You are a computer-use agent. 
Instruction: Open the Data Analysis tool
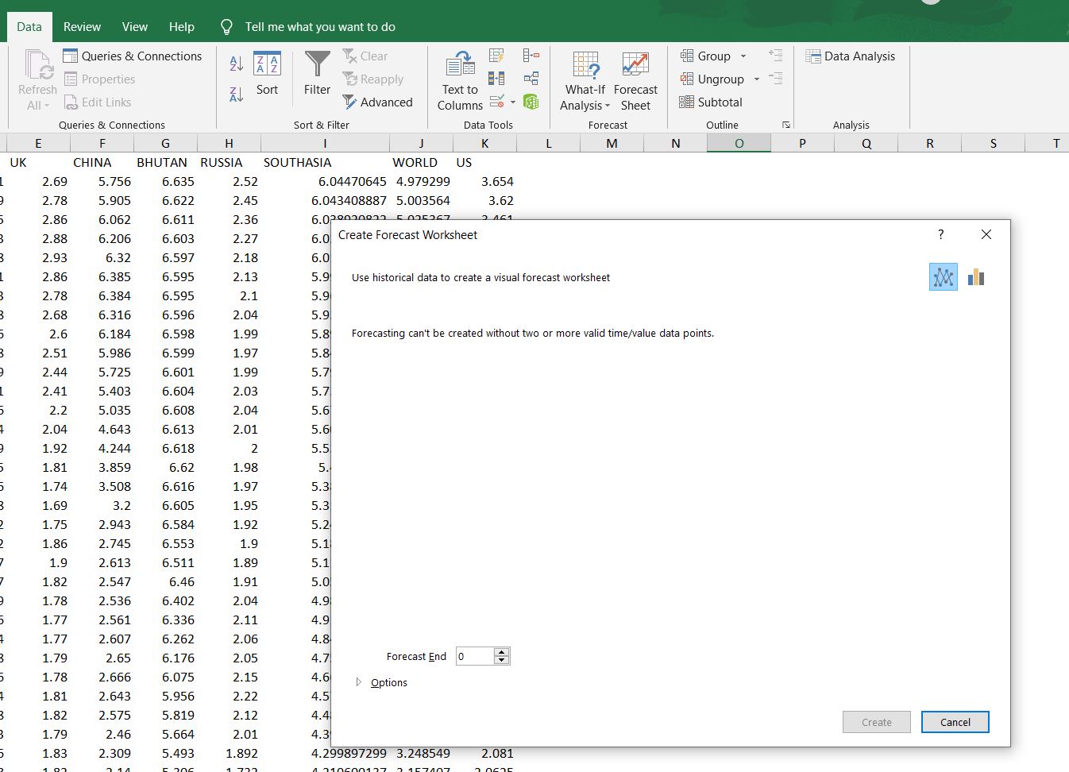pyautogui.click(x=851, y=56)
